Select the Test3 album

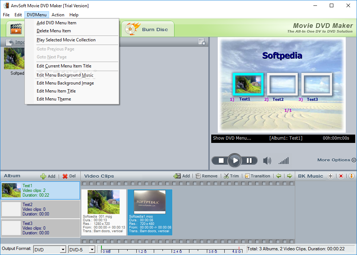coord(40,228)
